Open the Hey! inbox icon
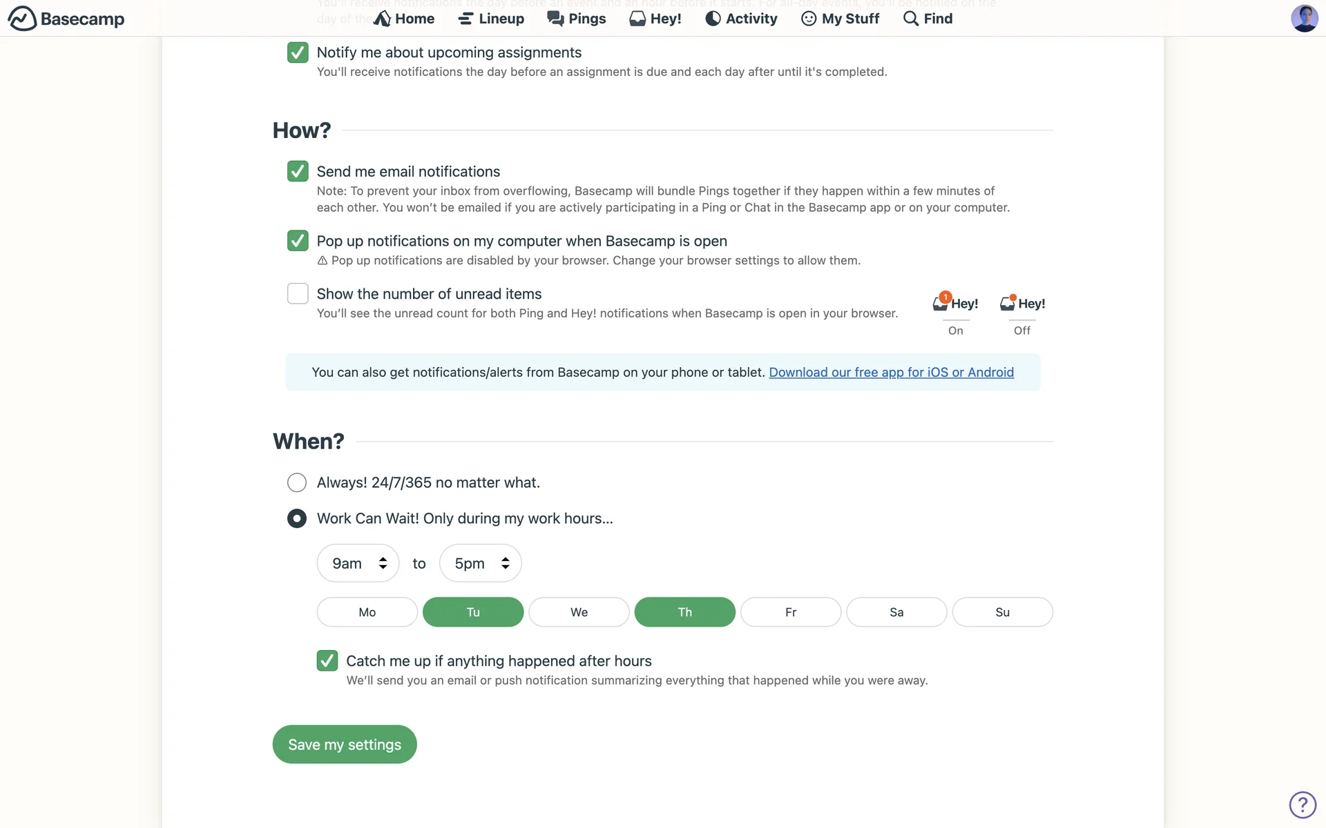The height and width of the screenshot is (828, 1326). 637,19
